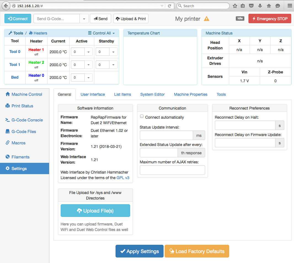Viewport: 294px width, 263px height.
Task: Click the browser home icon
Action: coord(269,6)
